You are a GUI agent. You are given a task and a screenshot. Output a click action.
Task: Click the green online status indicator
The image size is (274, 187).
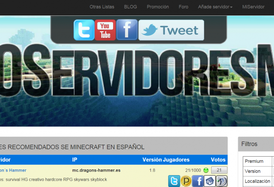tap(206, 170)
